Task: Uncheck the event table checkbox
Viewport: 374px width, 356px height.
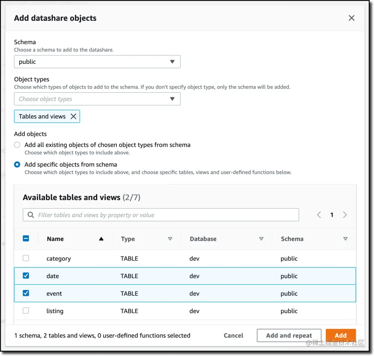Action: pyautogui.click(x=26, y=293)
